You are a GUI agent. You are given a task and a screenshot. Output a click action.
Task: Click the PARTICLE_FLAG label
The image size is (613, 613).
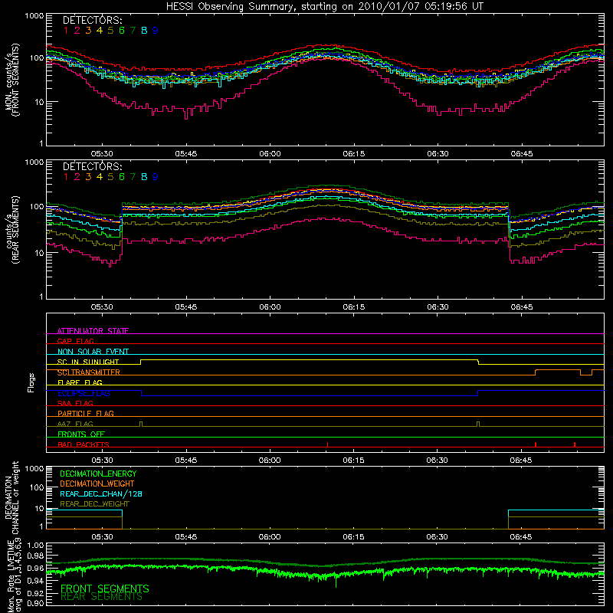click(x=86, y=413)
